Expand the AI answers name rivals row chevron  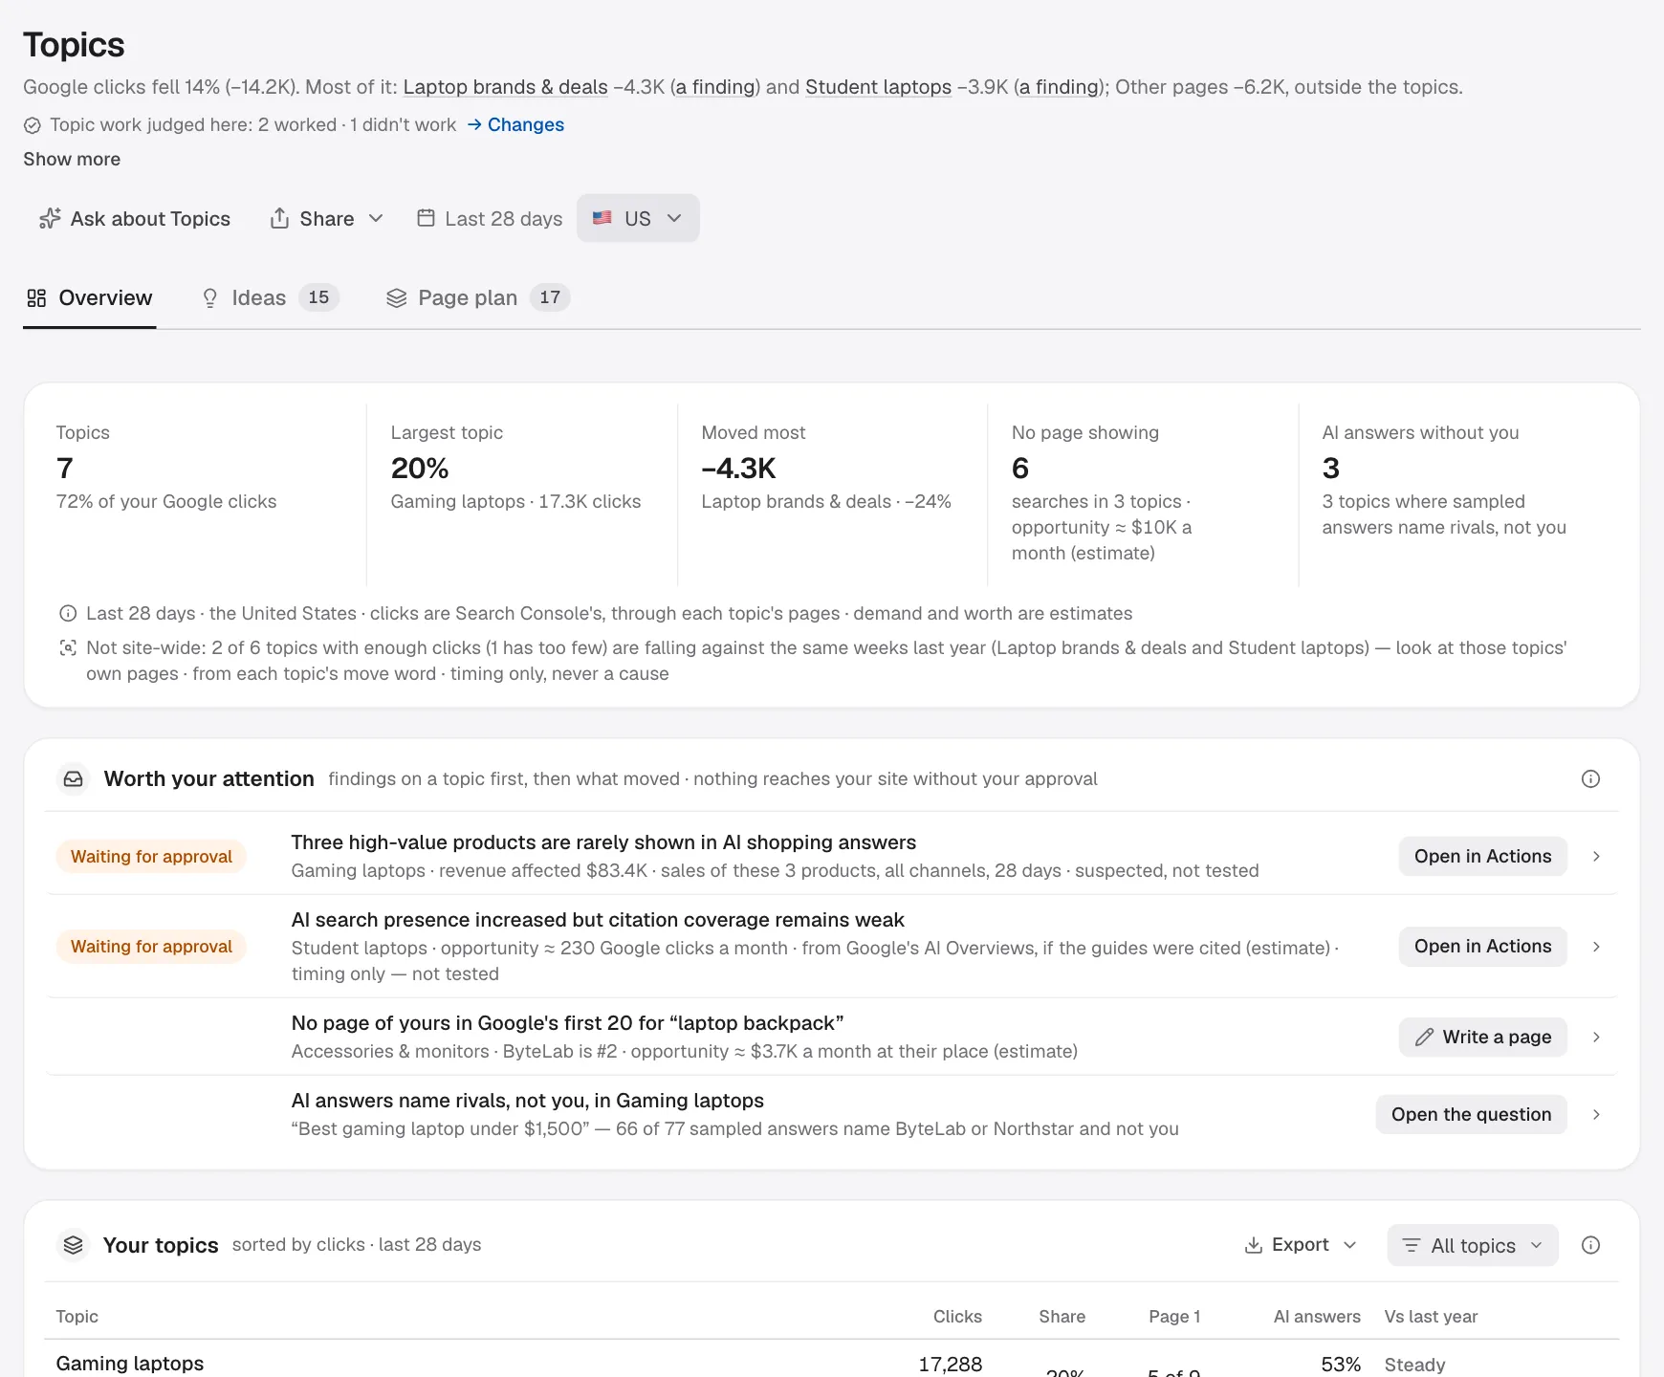tap(1596, 1115)
